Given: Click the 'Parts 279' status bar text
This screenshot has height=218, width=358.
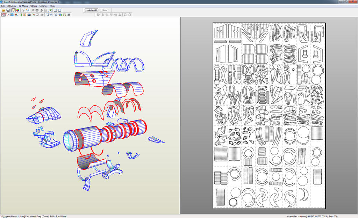Looking at the screenshot, I should click(333, 216).
